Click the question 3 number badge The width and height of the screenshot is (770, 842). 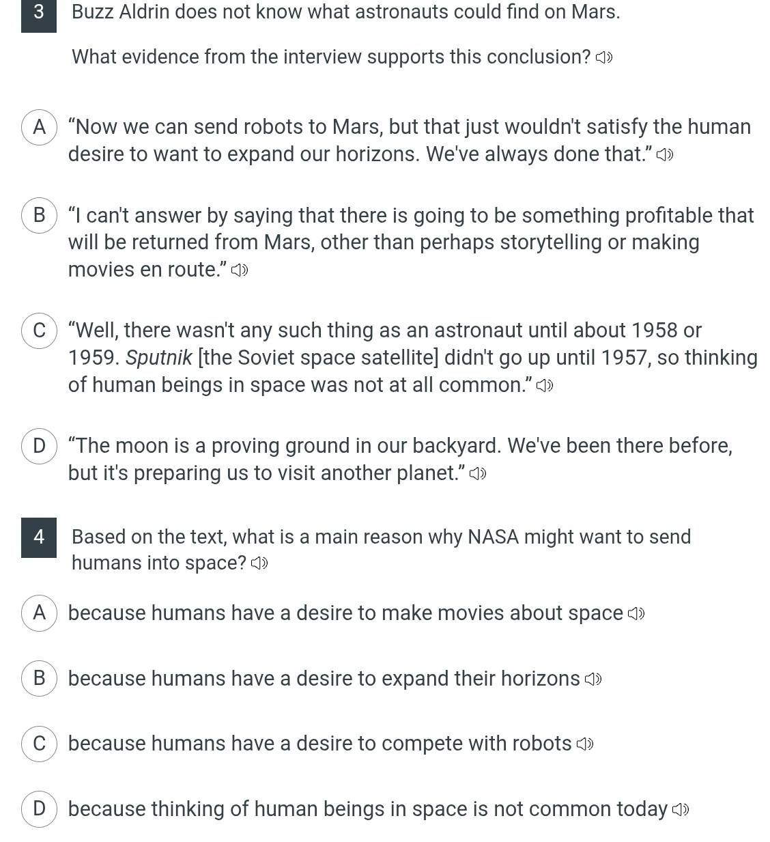point(39,12)
